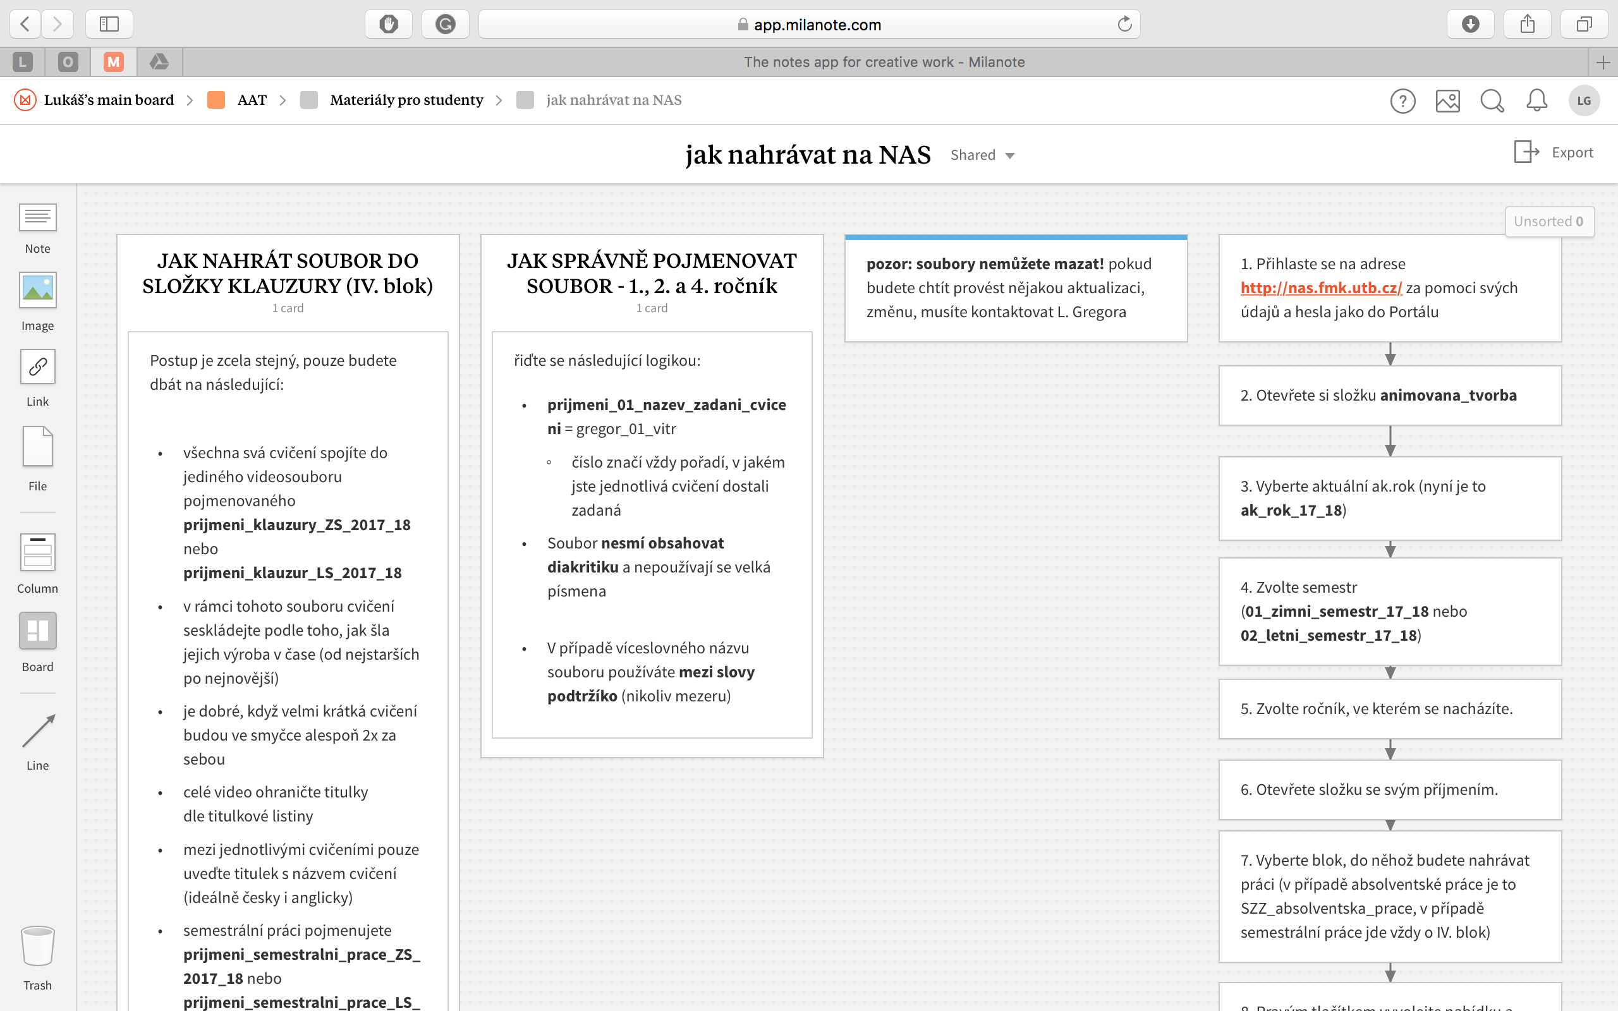Open the help question mark icon
1618x1011 pixels.
(1402, 101)
